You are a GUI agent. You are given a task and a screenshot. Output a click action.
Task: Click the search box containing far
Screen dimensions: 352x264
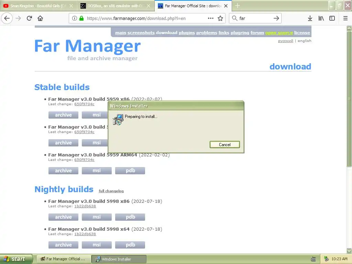click(x=255, y=18)
